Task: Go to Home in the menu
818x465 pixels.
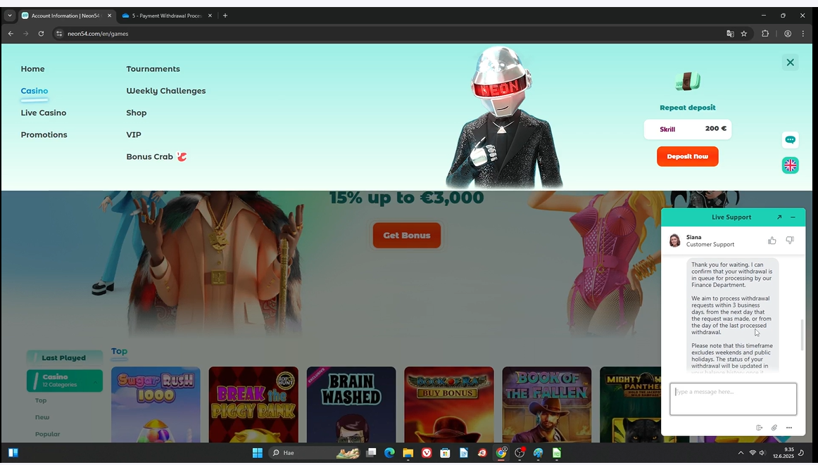Action: (x=32, y=69)
